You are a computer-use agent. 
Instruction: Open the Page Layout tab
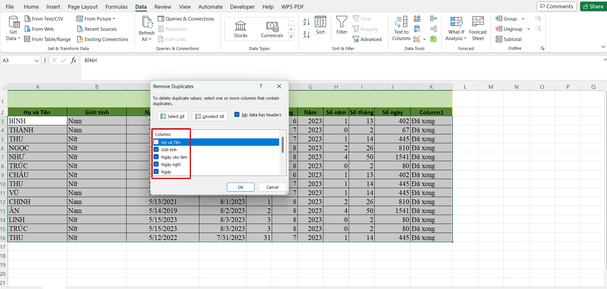coord(83,7)
